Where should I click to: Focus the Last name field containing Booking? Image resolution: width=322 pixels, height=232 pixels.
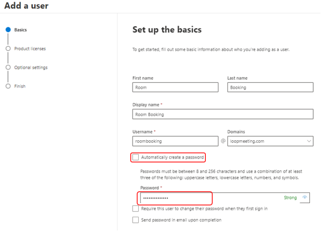(x=270, y=87)
